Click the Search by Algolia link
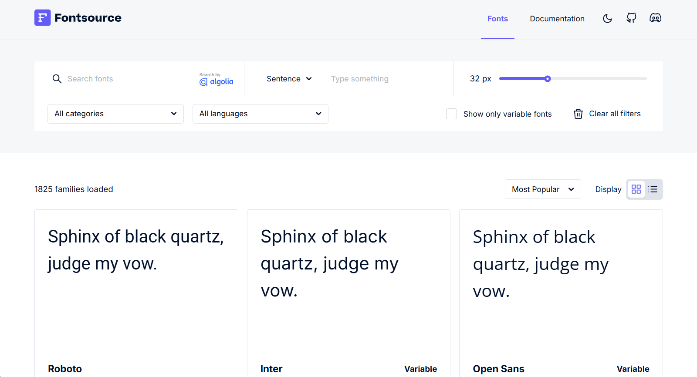 pos(216,79)
